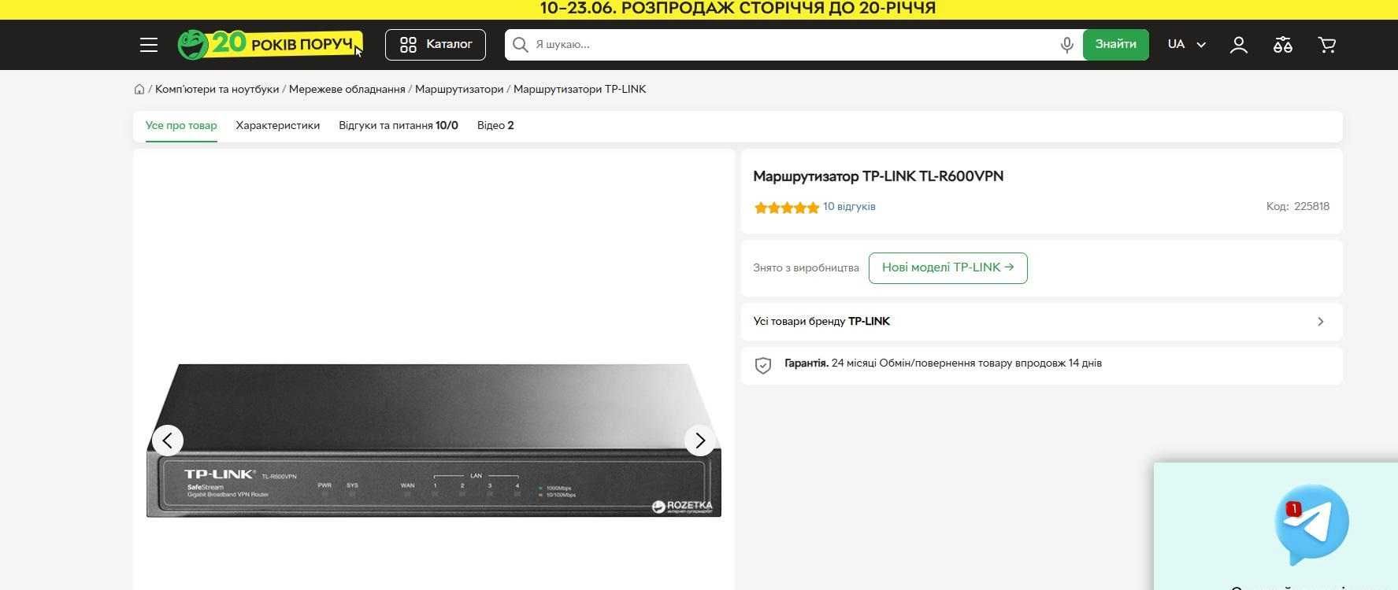Click the TP-LINK router product image
Viewport: 1398px width, 590px height.
(x=434, y=440)
